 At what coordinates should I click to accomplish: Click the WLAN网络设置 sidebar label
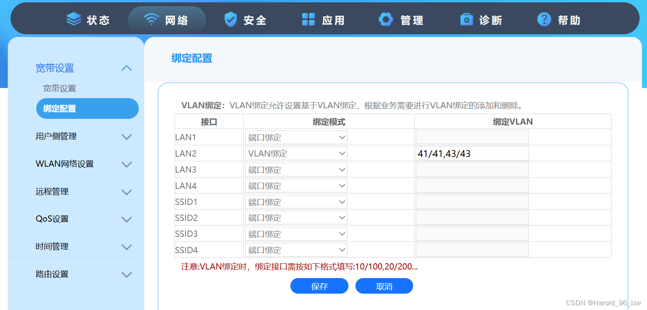point(65,164)
